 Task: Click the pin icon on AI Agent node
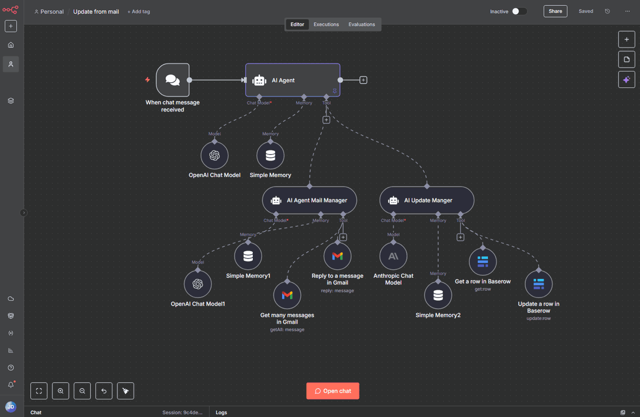334,91
